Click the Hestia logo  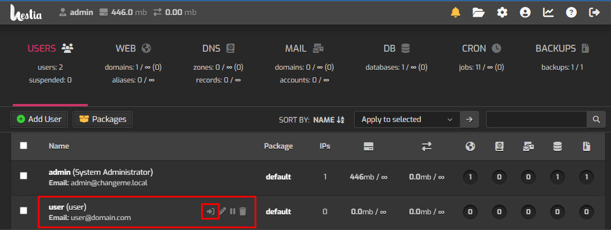[x=26, y=12]
